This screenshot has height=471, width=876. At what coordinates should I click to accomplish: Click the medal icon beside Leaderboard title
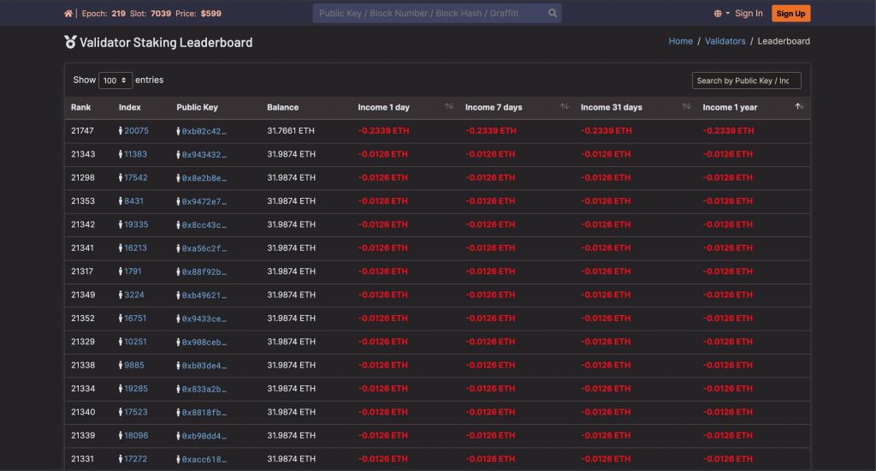coord(70,42)
